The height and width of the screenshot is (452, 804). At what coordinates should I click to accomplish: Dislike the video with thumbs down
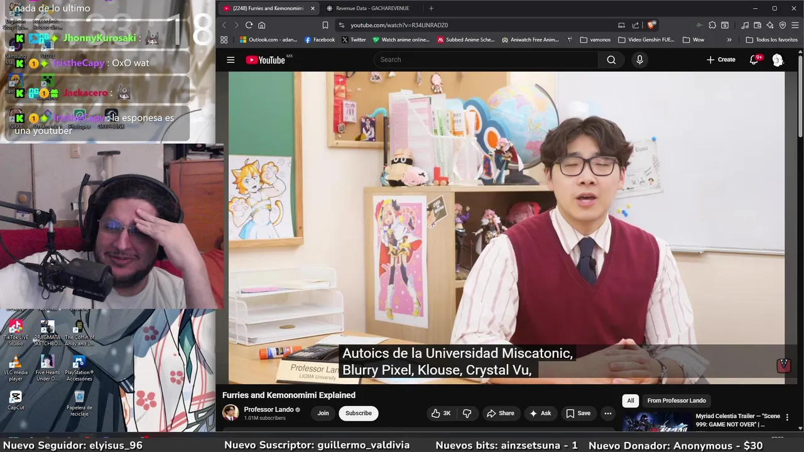click(x=467, y=413)
